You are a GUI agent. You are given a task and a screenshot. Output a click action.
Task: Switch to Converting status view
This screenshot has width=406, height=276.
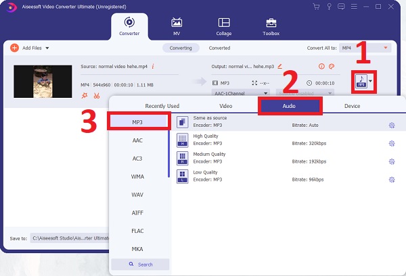pos(180,48)
